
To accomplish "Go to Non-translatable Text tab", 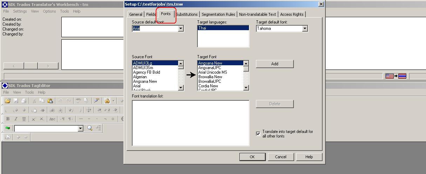I will point(257,14).
